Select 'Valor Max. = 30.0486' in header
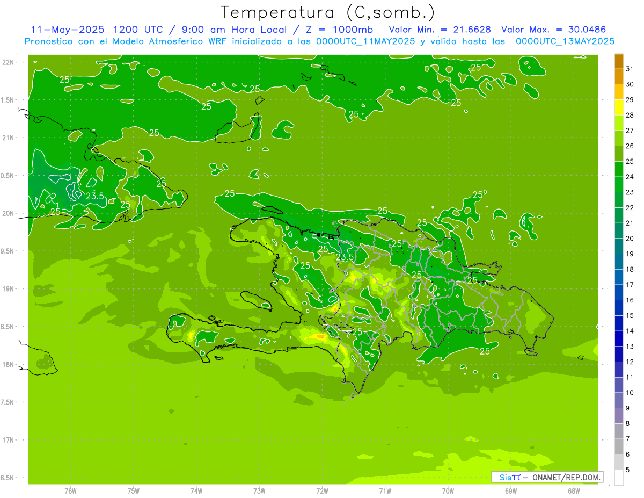The width and height of the screenshot is (644, 498). pyautogui.click(x=554, y=30)
